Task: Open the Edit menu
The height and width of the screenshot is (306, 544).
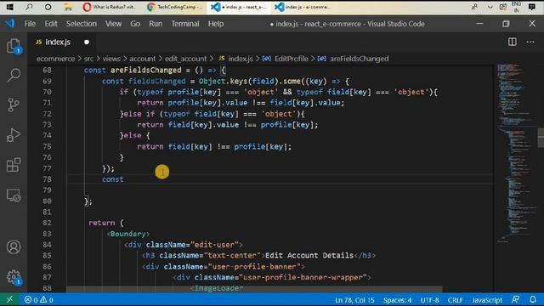Action: (51, 24)
